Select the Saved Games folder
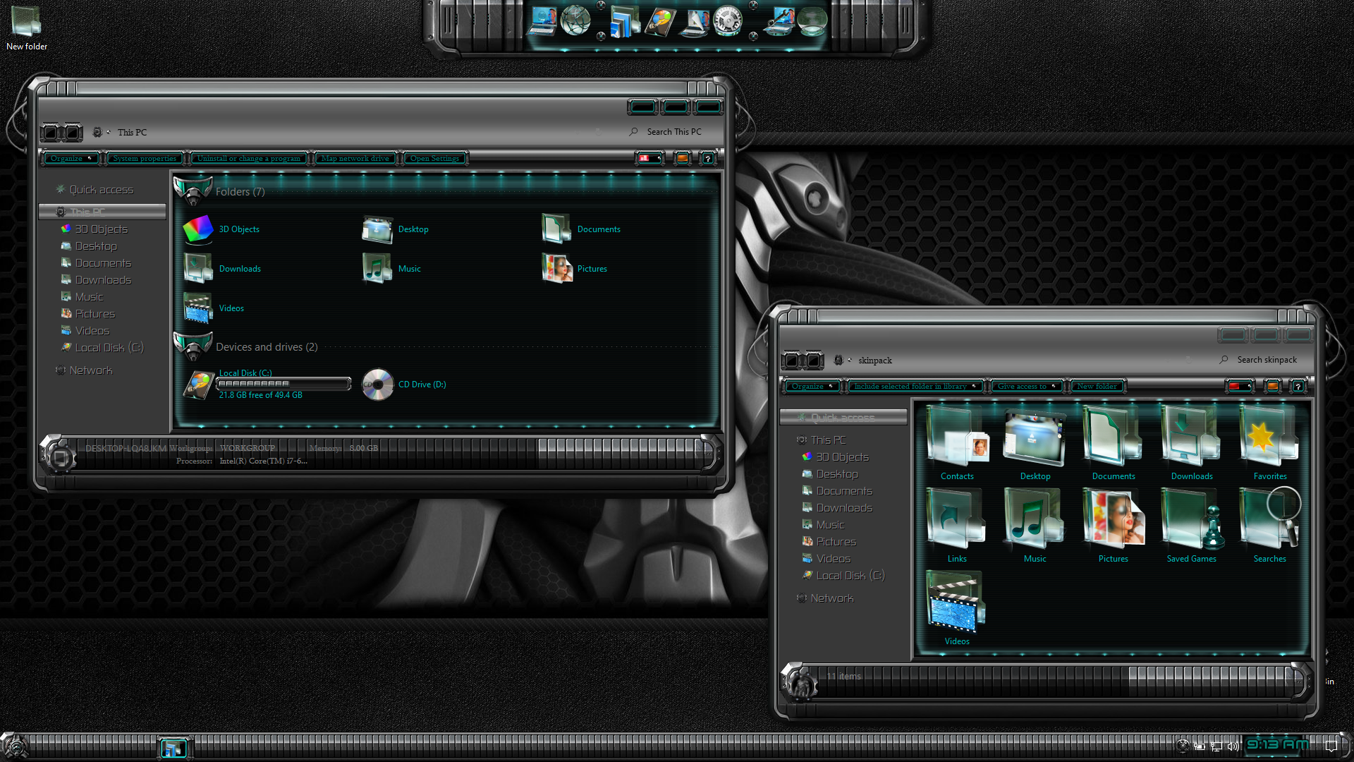The image size is (1354, 762). 1191,526
